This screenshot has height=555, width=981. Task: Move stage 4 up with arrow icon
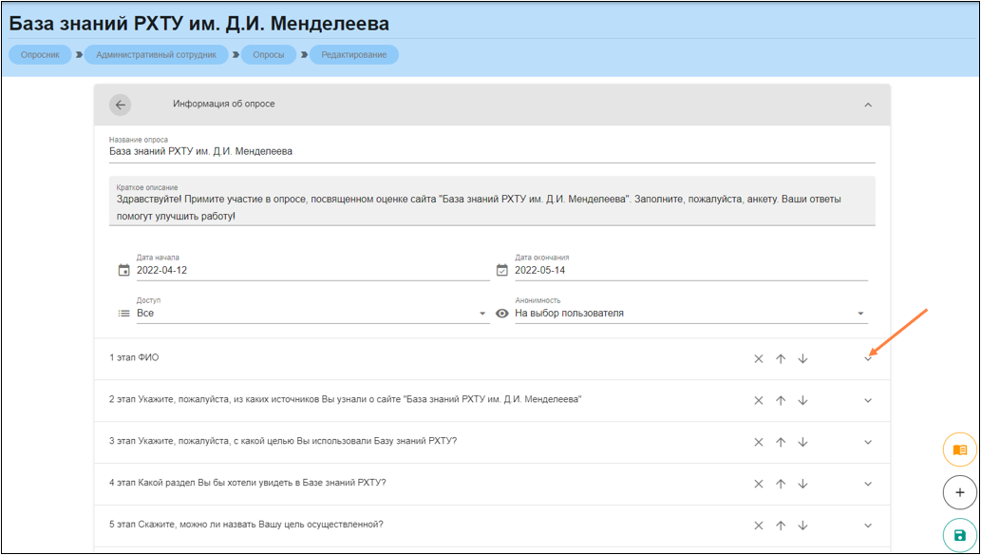tap(781, 484)
